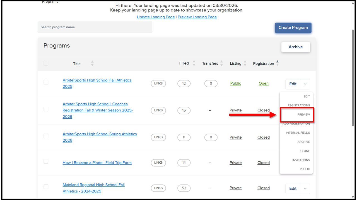Click transfers count 0 for Fall Athletics 2025
Screen dimensions: 357x200
click(x=211, y=83)
